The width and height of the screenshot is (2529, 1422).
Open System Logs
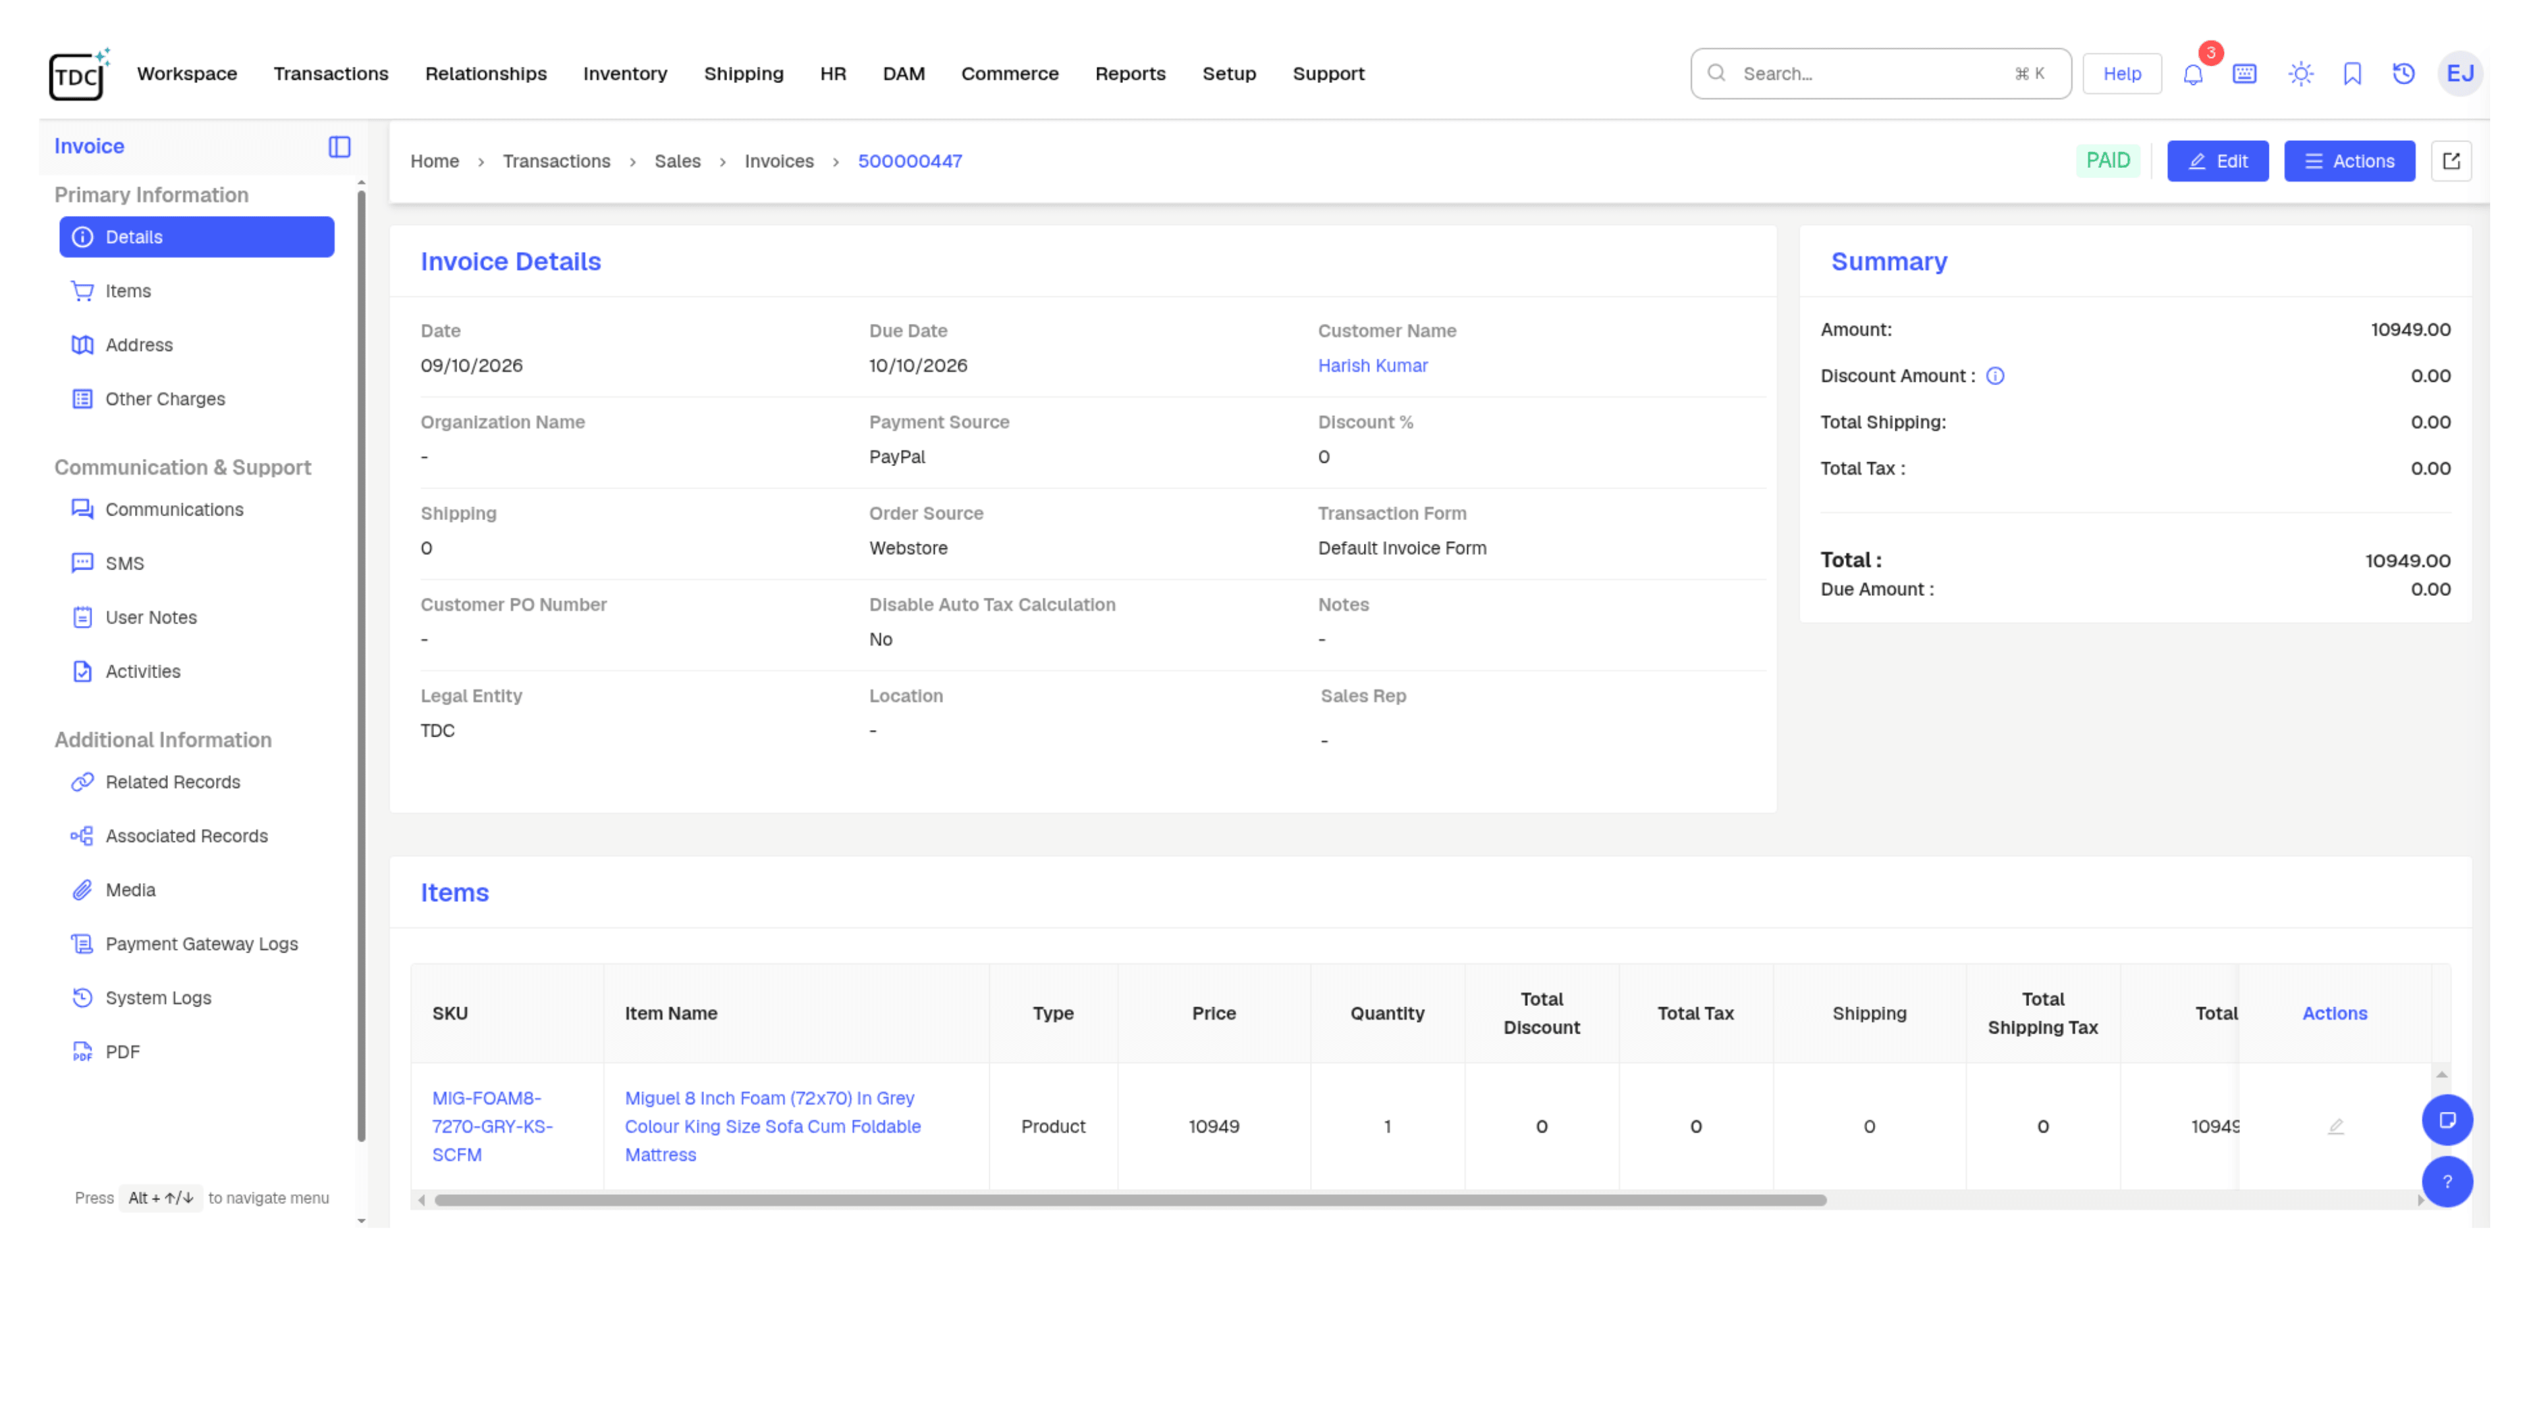point(196,998)
